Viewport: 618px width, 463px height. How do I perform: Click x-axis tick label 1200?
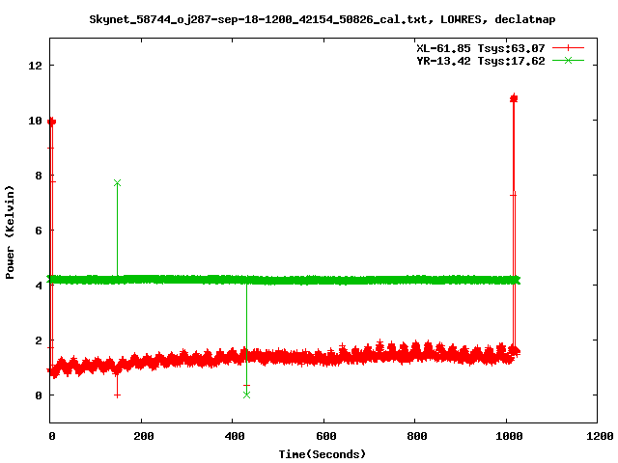[600, 436]
